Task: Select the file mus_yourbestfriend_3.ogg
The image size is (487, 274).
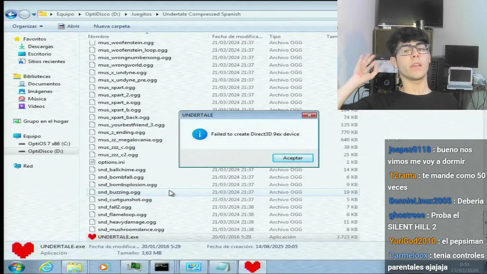Action: tap(131, 125)
